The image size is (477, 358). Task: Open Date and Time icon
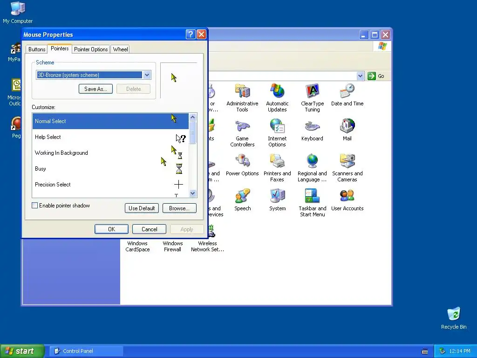[x=347, y=95]
